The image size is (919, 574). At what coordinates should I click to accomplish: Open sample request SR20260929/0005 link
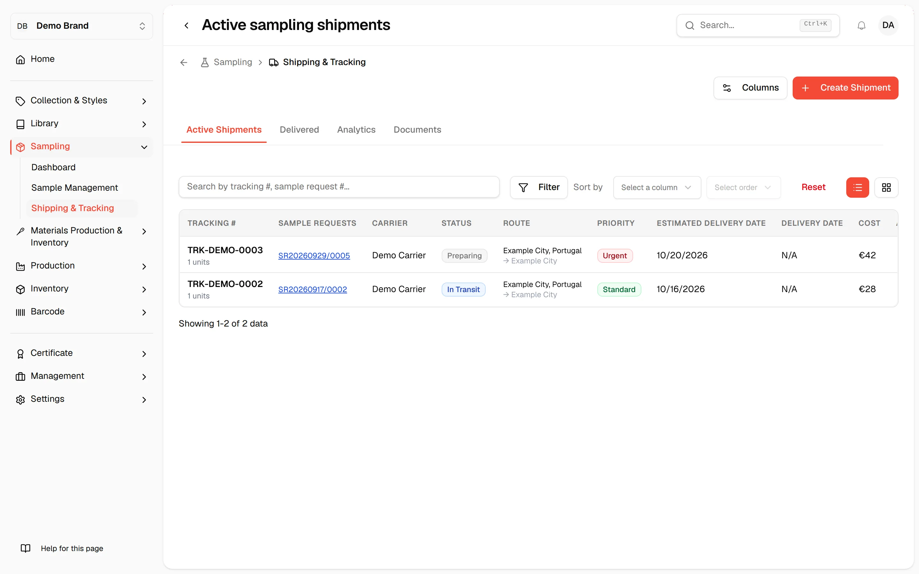tap(314, 256)
